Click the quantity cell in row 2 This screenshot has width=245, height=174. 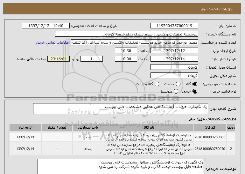(x=57, y=149)
